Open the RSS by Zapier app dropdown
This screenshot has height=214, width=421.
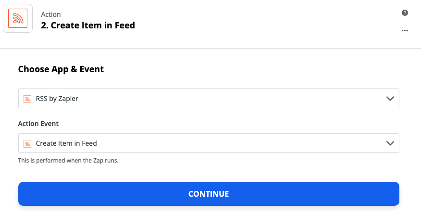click(x=209, y=99)
